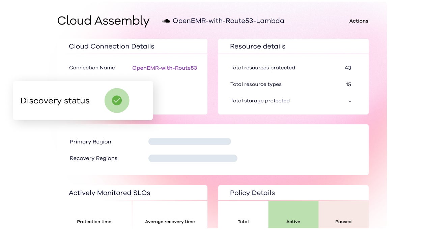Open the Actions menu
425x230 pixels.
359,21
